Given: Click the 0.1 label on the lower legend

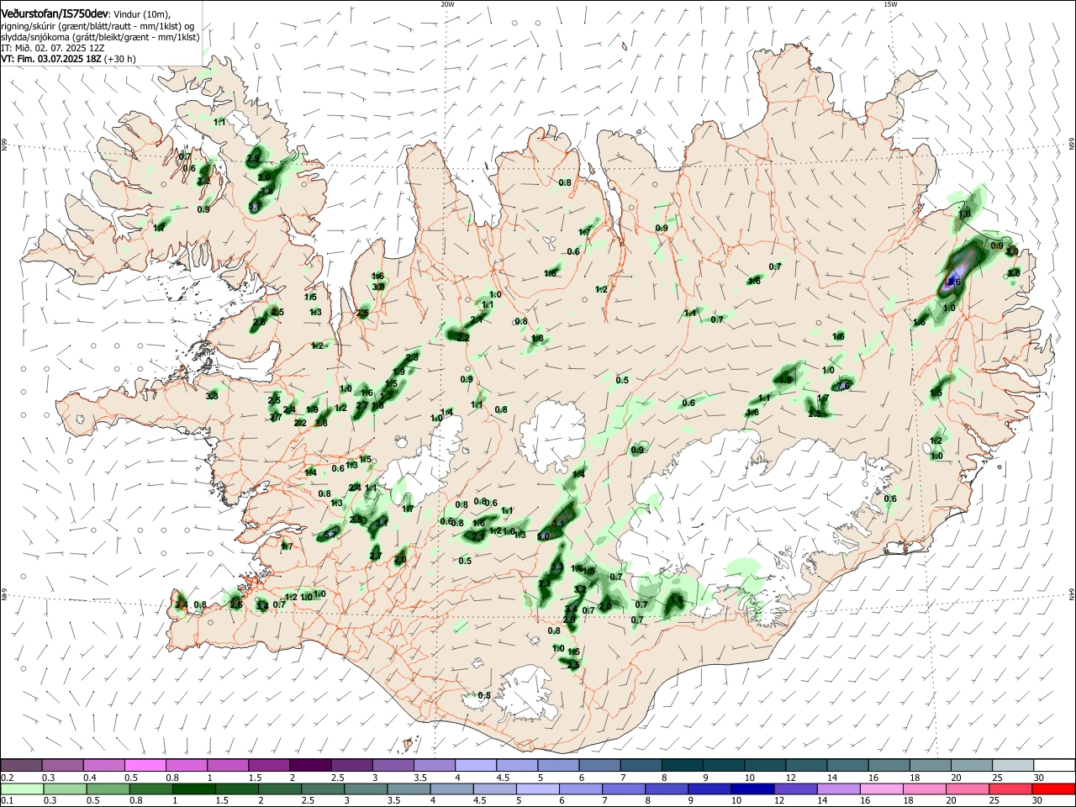Looking at the screenshot, I should pos(8,801).
